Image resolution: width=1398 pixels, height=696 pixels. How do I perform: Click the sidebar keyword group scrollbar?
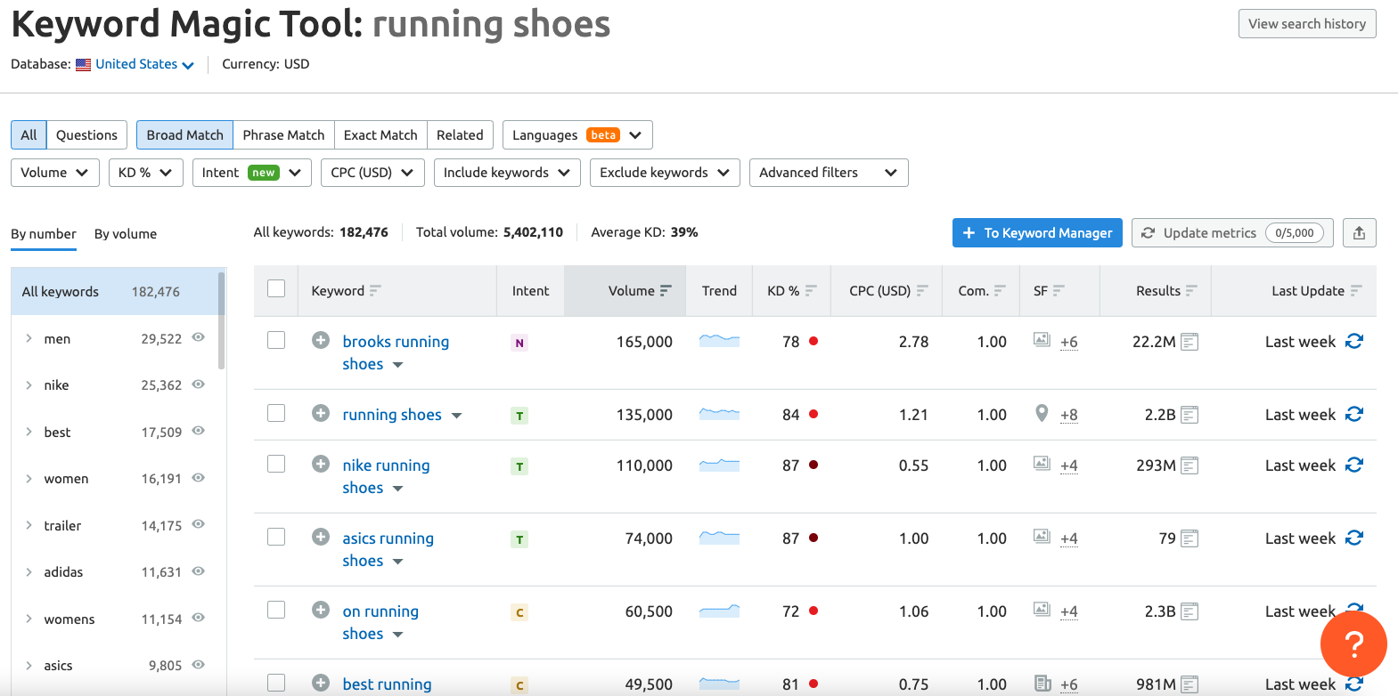coord(222,320)
